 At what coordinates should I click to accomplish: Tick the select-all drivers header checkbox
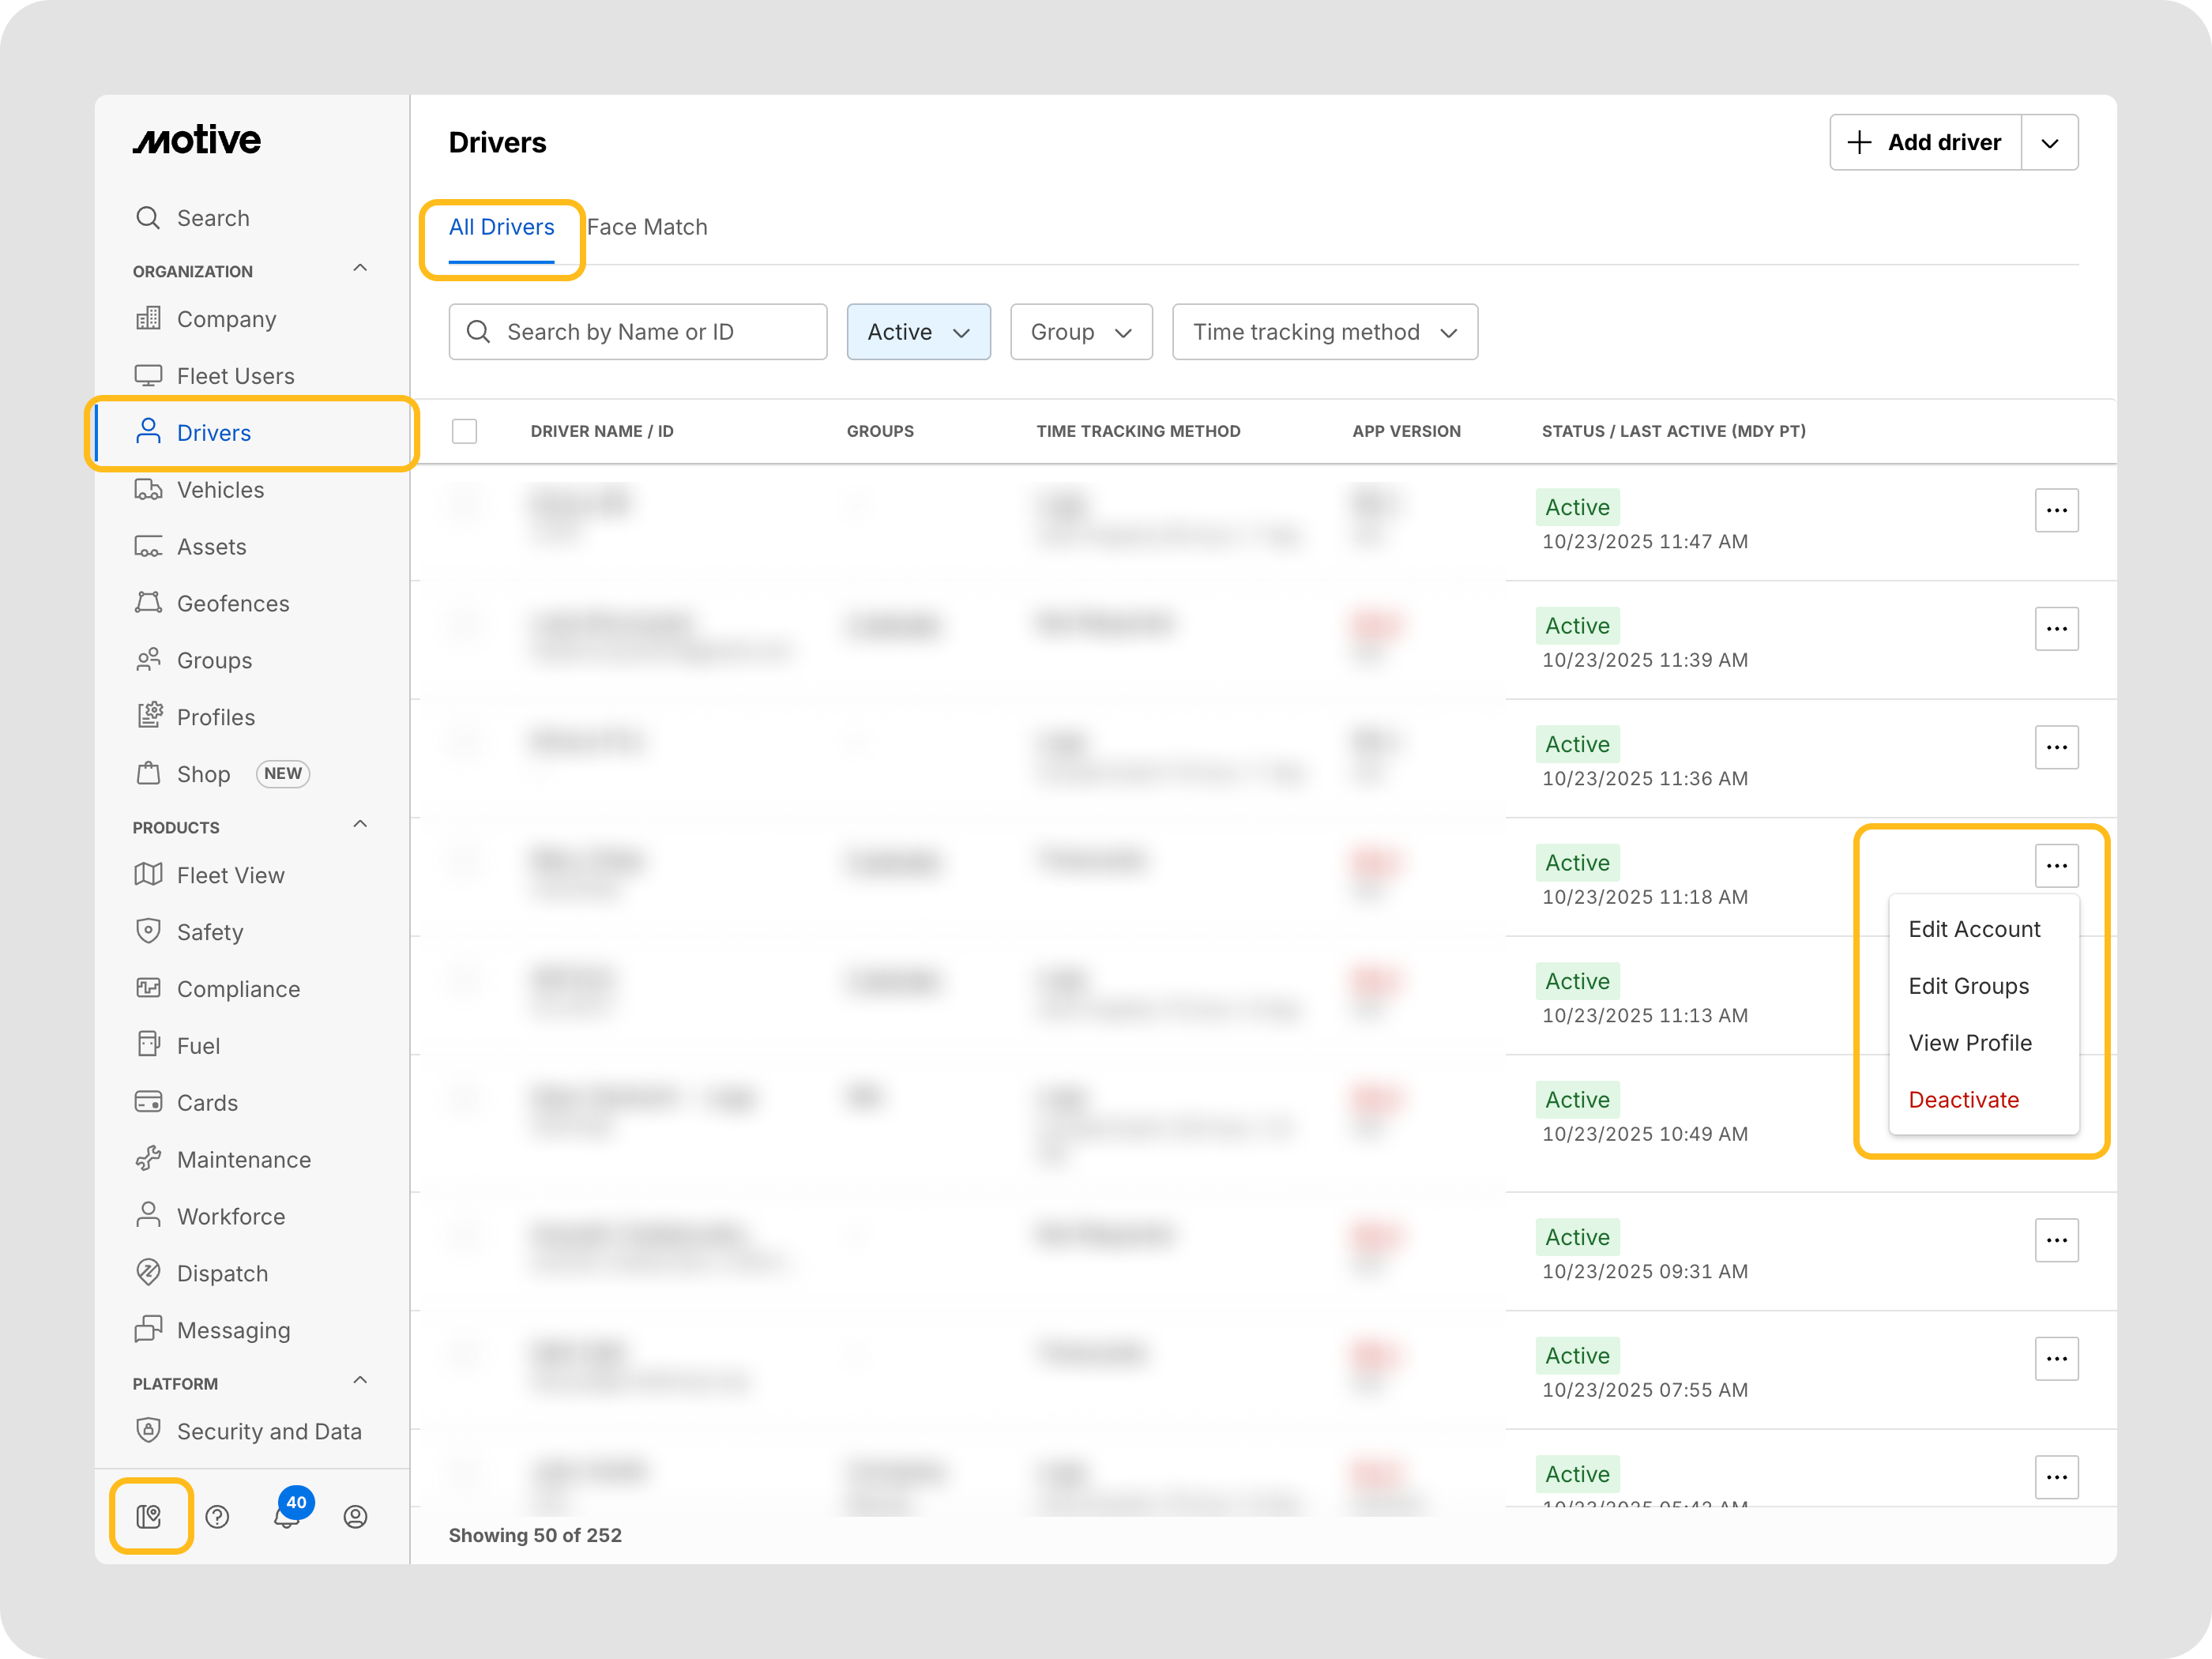464,431
